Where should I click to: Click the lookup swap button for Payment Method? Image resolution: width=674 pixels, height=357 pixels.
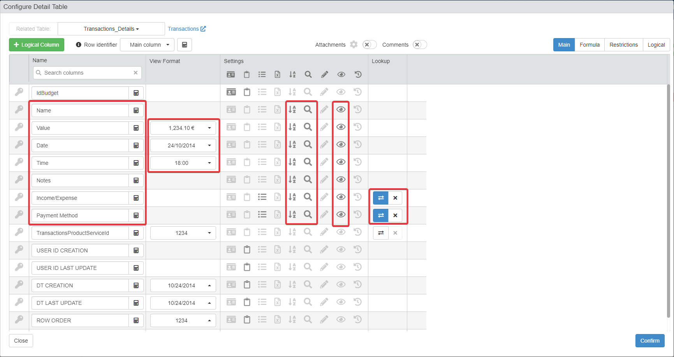point(381,215)
